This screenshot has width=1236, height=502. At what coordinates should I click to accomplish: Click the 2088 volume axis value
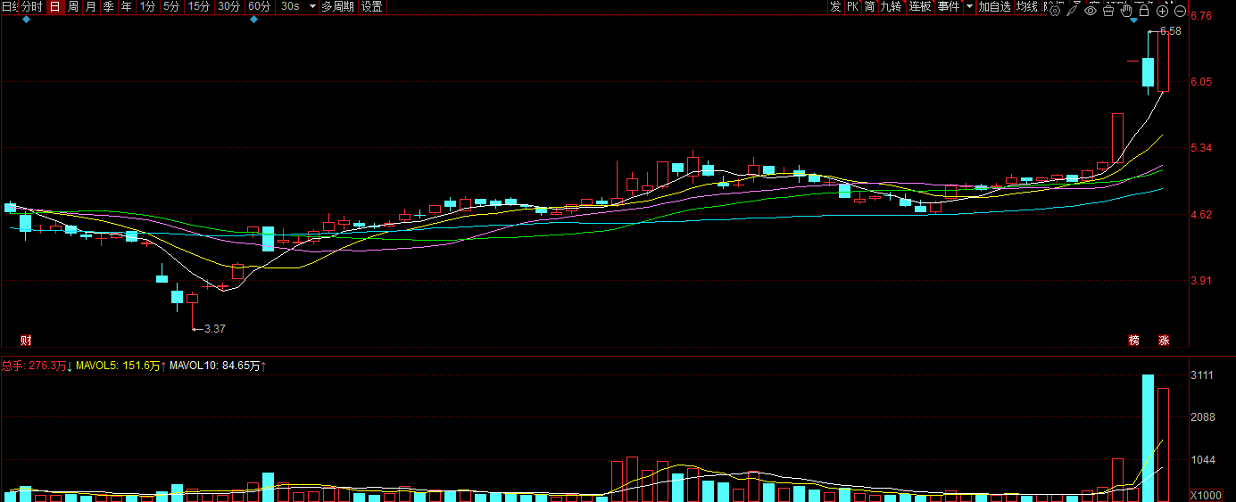click(1201, 418)
